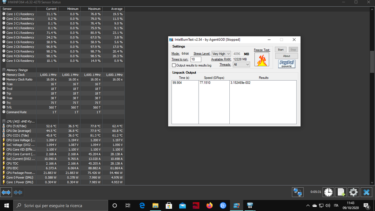Image resolution: width=375 pixels, height=211 pixels.
Task: Select the Memory Timings group row
Action: tap(62, 70)
